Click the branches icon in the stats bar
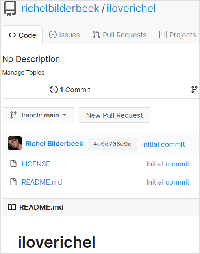Viewport: 200px width, 254px height. coord(194,90)
